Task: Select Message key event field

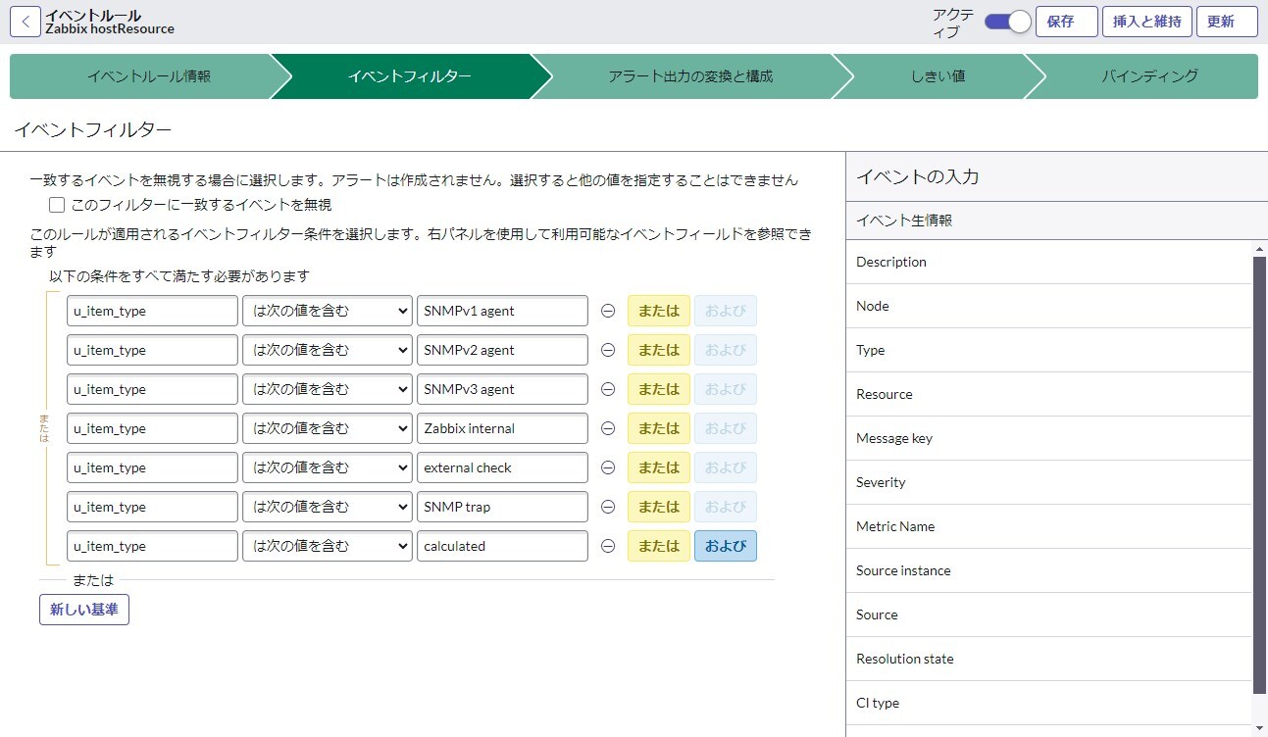Action: [1049, 438]
